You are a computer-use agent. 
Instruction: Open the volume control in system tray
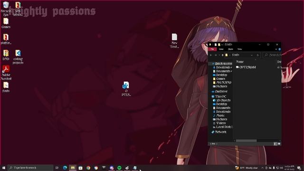[282, 168]
